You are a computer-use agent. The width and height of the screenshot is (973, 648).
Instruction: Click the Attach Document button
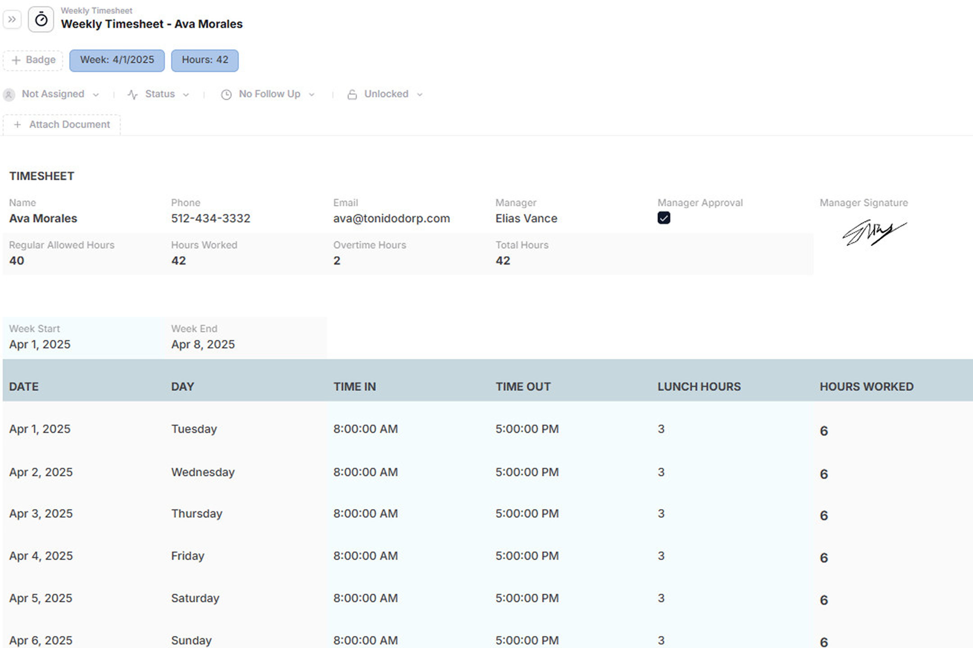[62, 125]
